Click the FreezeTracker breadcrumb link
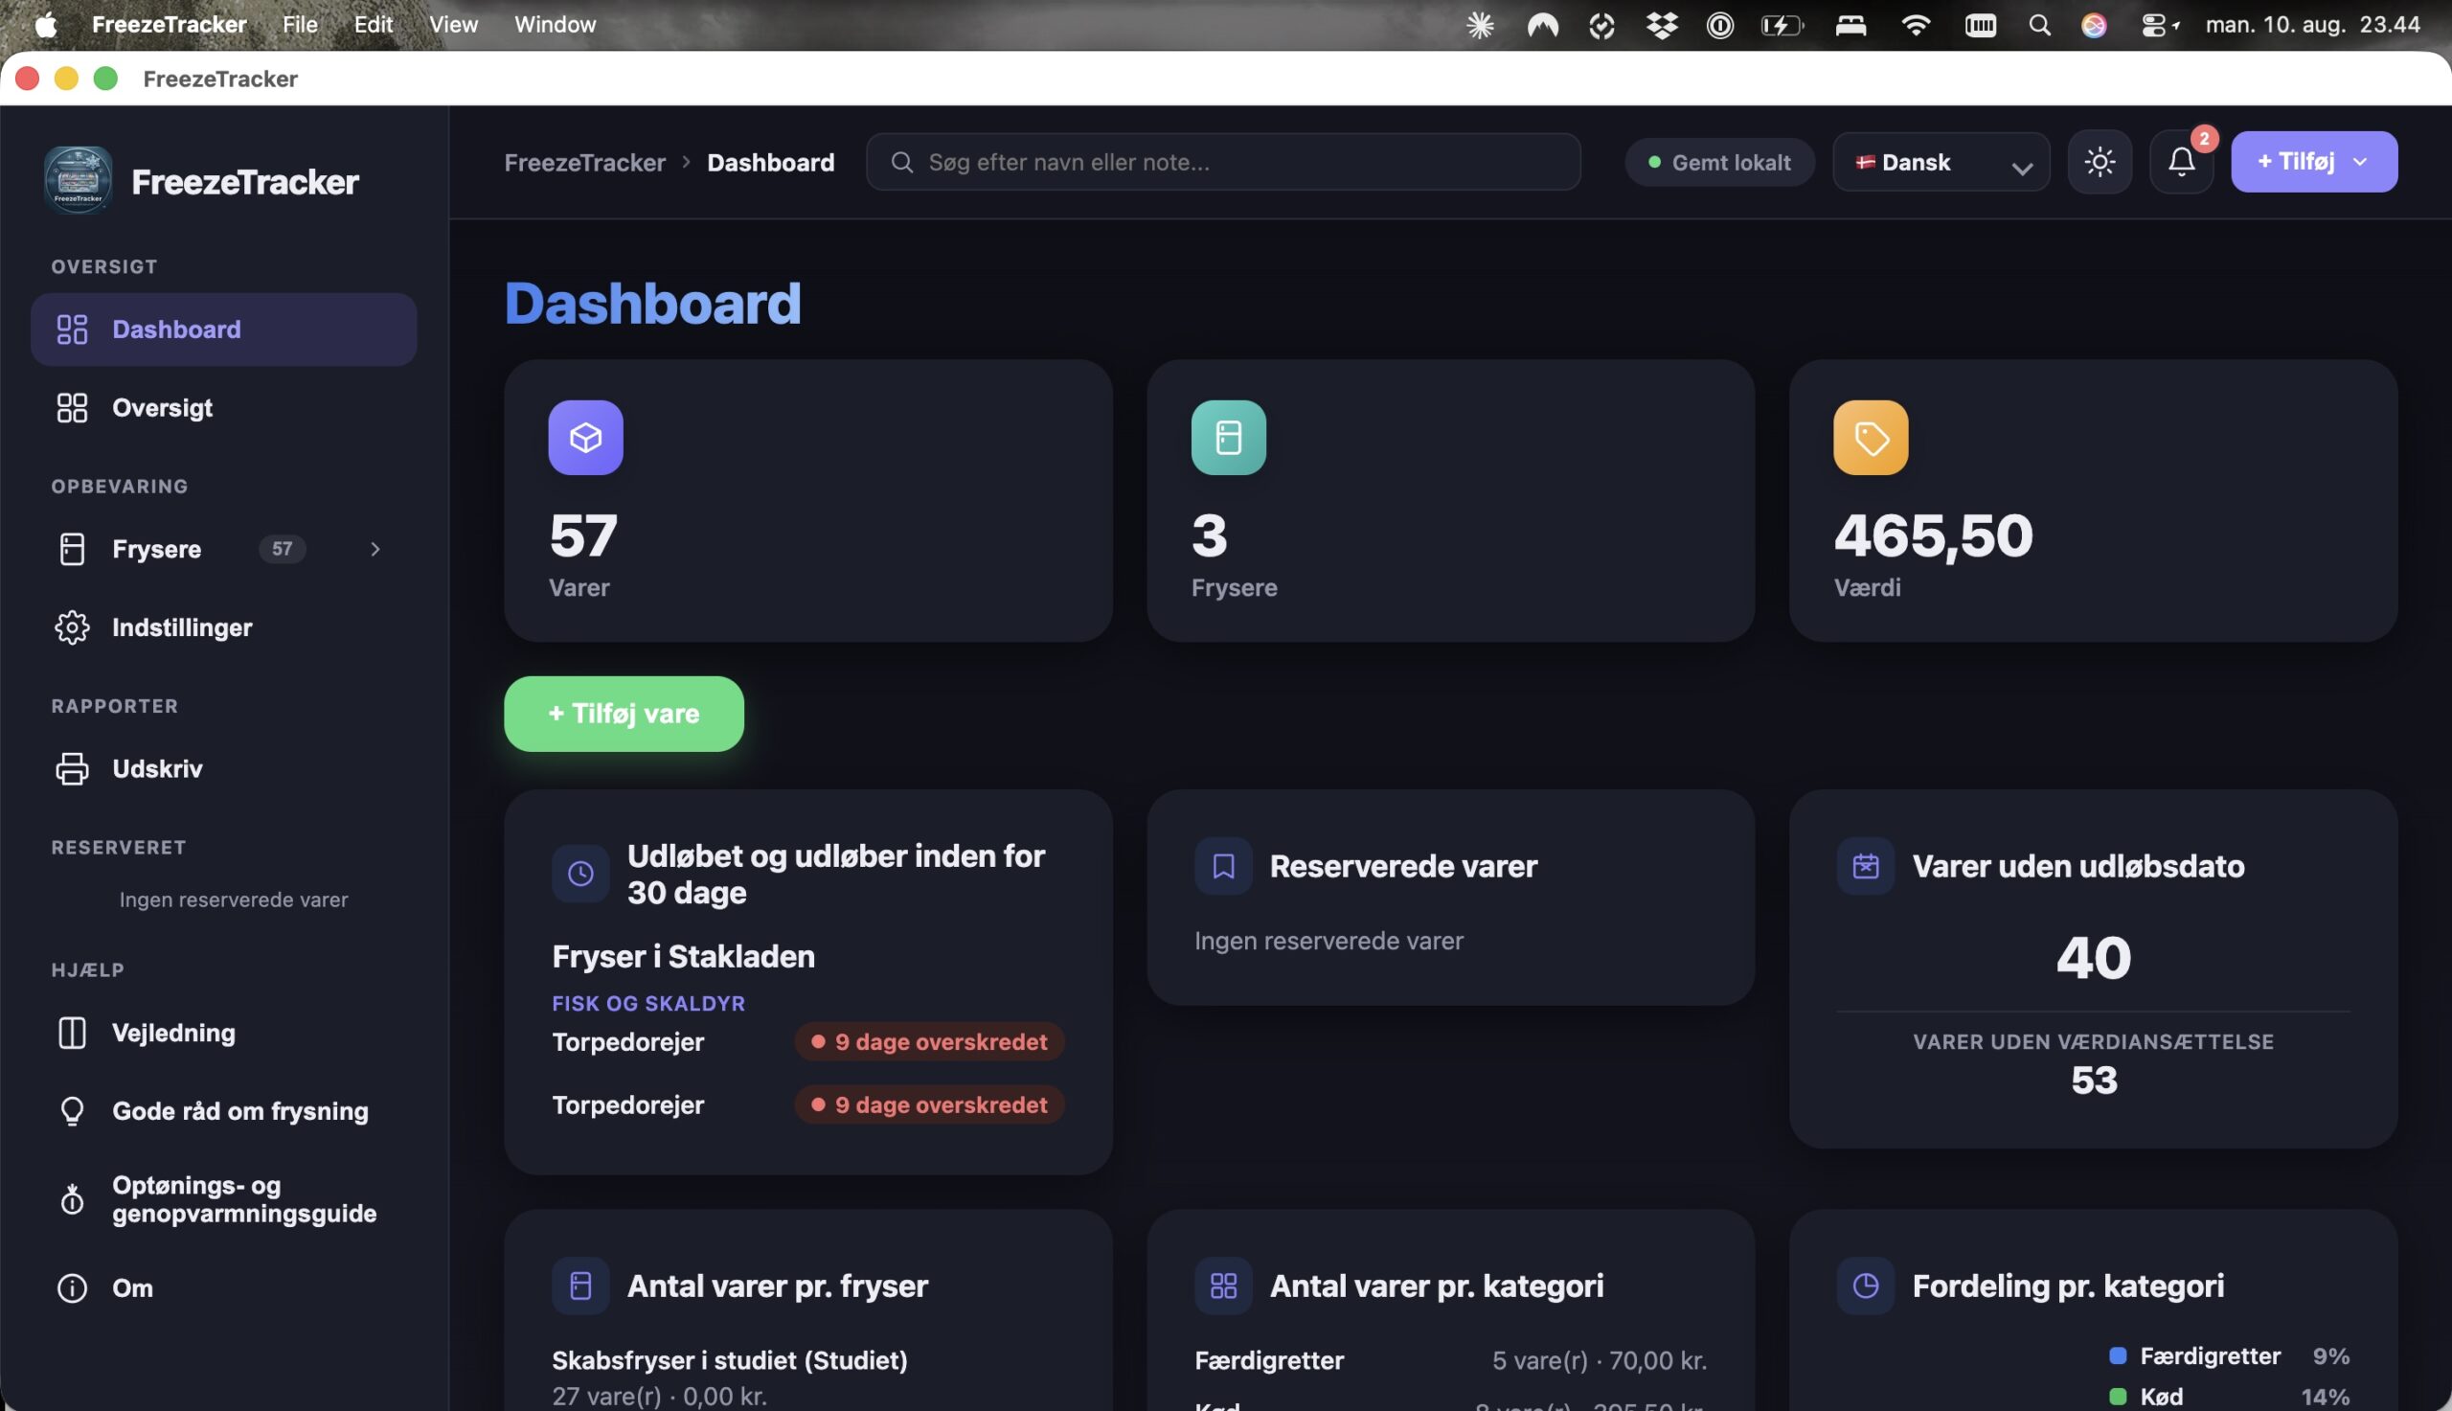 click(x=585, y=162)
